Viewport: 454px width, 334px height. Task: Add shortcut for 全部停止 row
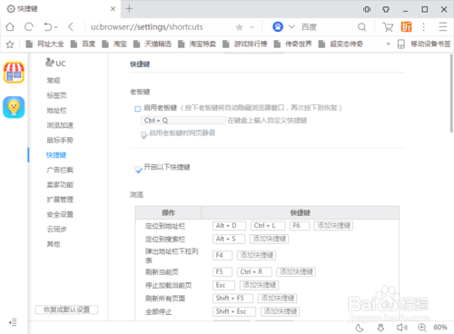click(x=281, y=311)
